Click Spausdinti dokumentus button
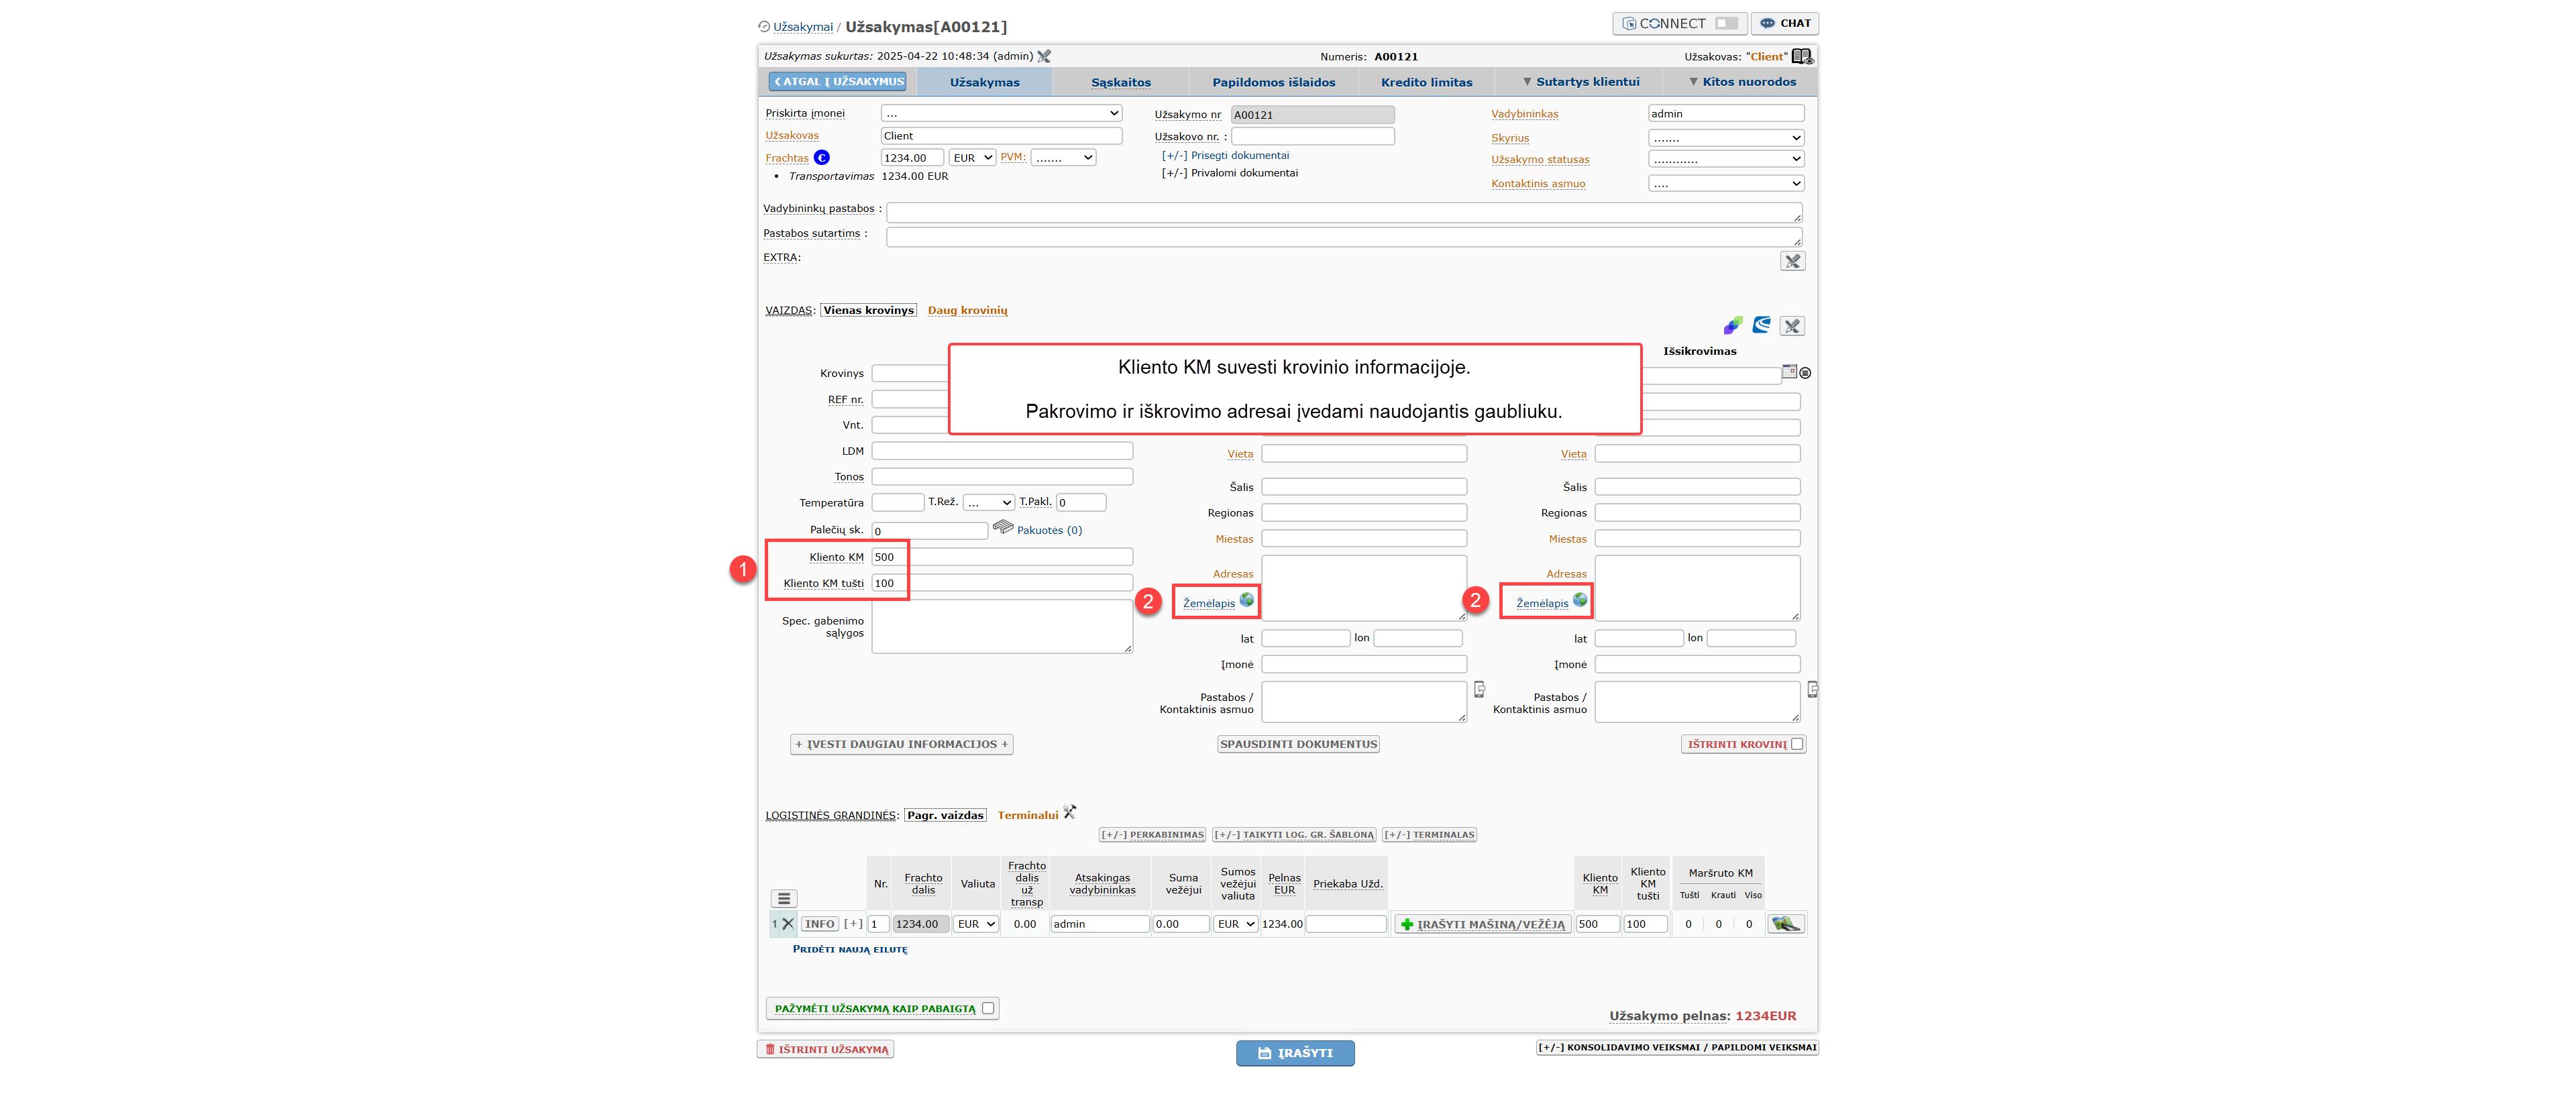Screen dimensions: 2576x1094 (1298, 745)
